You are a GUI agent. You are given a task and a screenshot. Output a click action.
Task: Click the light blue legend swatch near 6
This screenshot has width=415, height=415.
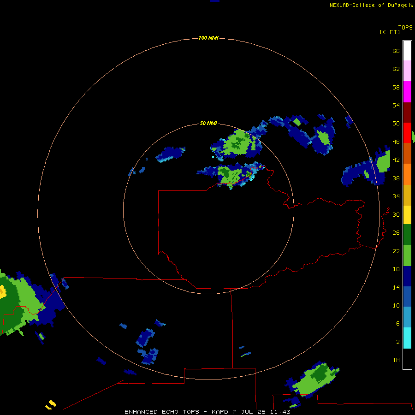(407, 317)
